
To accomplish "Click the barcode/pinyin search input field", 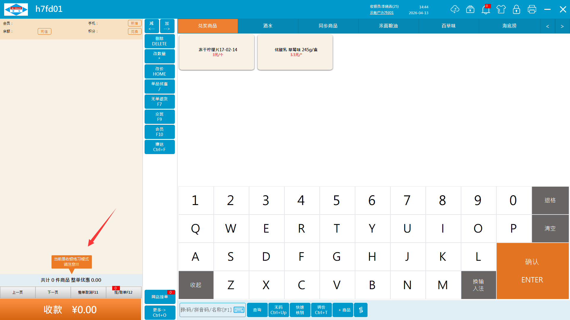I will (x=206, y=310).
